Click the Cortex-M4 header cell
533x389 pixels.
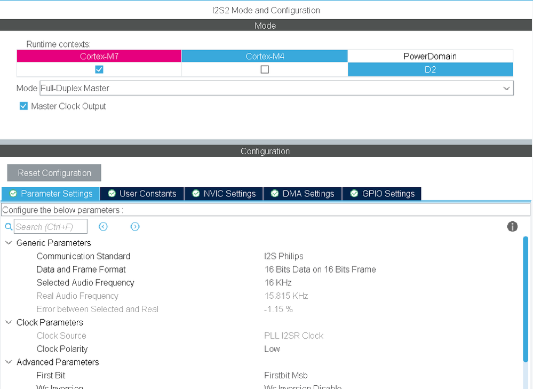click(265, 56)
